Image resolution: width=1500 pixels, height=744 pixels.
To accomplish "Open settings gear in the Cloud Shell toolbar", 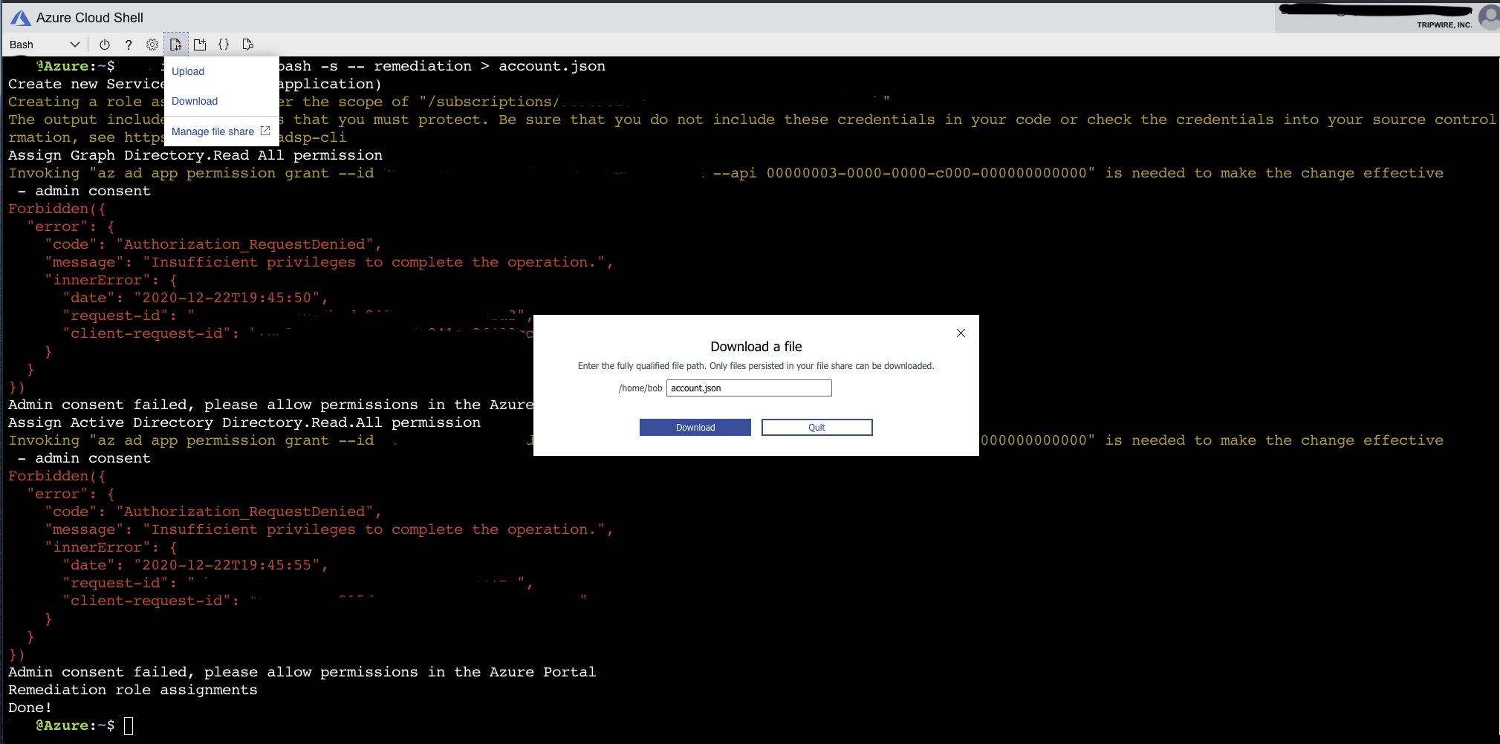I will 152,45.
